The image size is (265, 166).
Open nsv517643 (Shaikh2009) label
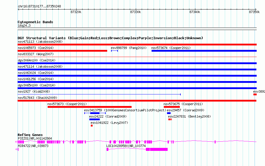tap(38, 98)
